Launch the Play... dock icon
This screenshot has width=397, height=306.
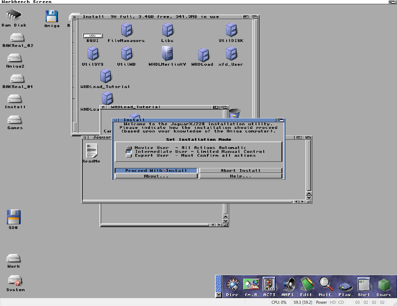(345, 287)
